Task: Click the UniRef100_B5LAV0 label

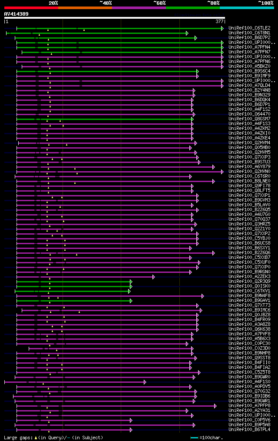Action: point(249,205)
